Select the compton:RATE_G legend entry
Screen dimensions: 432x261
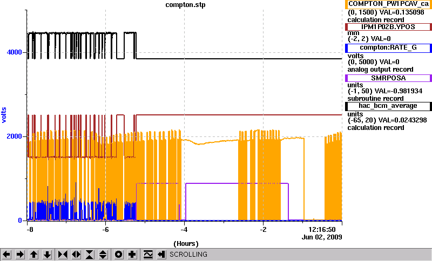click(388, 48)
